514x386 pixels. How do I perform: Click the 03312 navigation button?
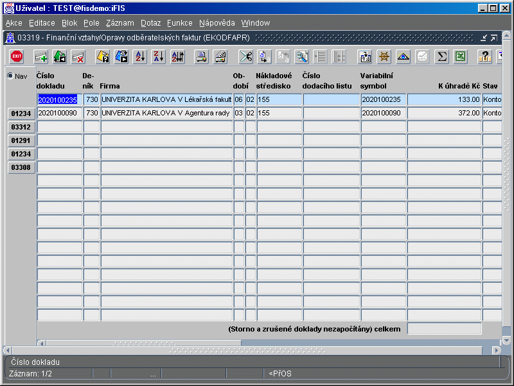(x=21, y=127)
